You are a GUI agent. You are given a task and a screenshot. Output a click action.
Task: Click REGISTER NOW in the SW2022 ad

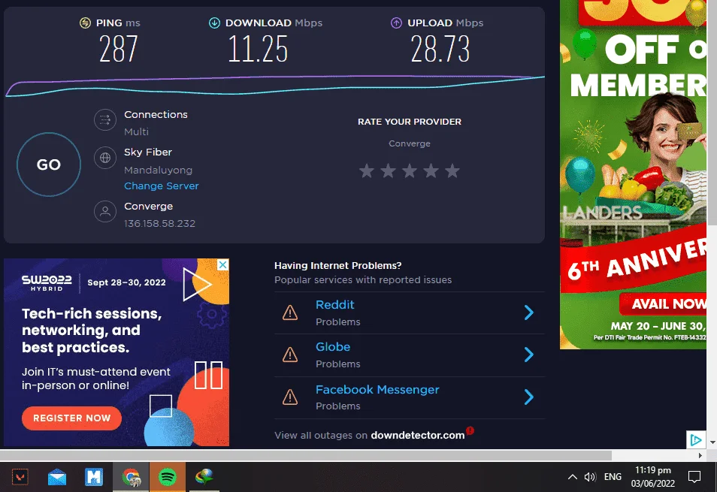click(x=72, y=418)
